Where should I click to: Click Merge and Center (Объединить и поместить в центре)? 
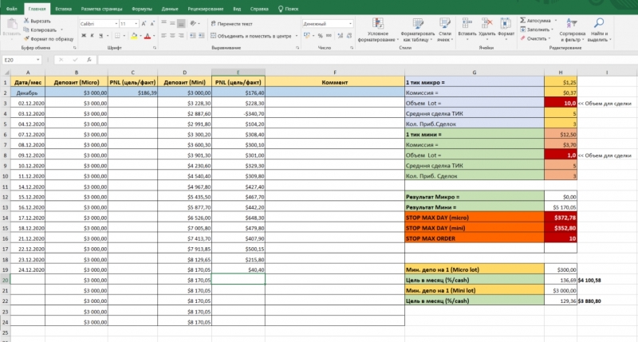pyautogui.click(x=252, y=36)
